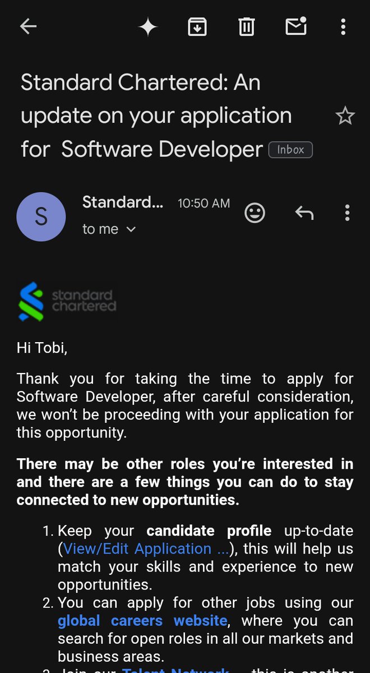The height and width of the screenshot is (673, 370).
Task: Tap the Standard Chartered logo image
Action: pyautogui.click(x=67, y=302)
